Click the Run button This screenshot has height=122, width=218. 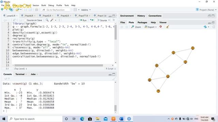click(x=82, y=20)
